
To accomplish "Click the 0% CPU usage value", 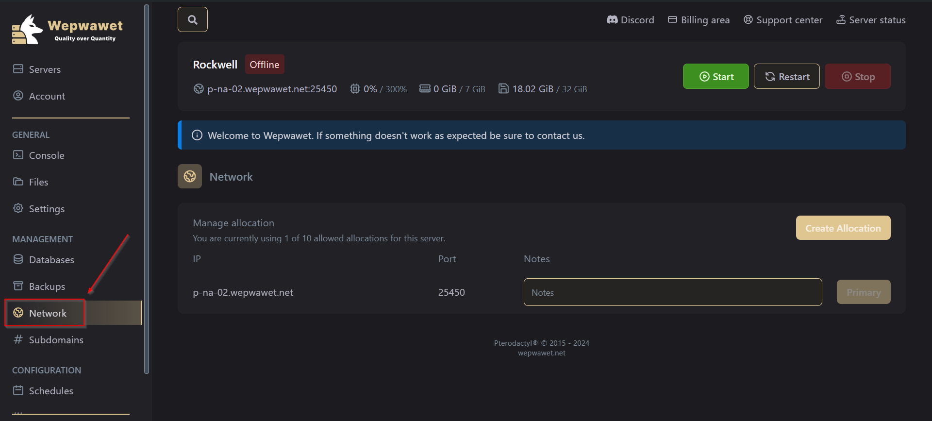I will tap(370, 89).
